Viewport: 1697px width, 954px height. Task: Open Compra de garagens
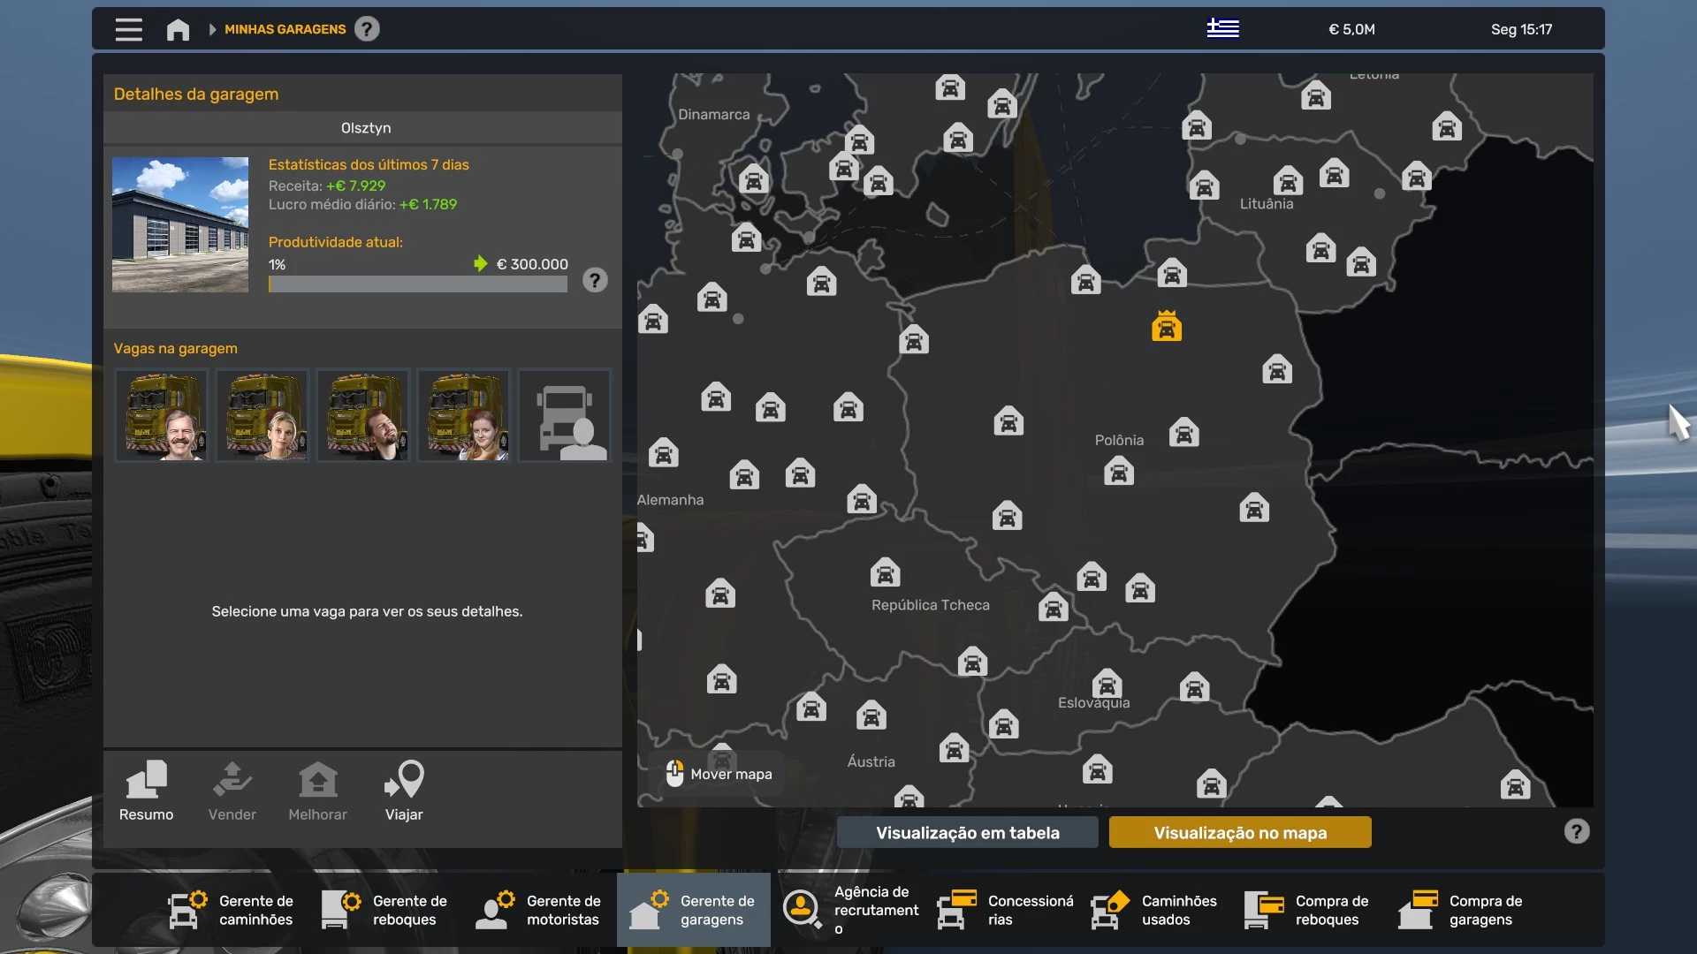point(1463,910)
